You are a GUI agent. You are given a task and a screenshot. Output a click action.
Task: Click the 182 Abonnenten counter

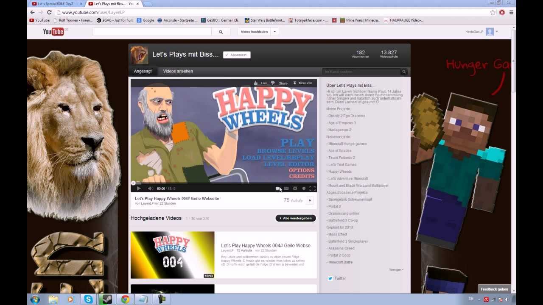pyautogui.click(x=361, y=54)
